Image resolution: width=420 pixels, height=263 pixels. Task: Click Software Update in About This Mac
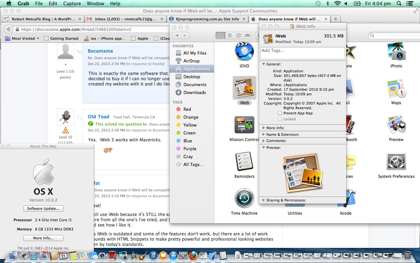click(x=43, y=208)
